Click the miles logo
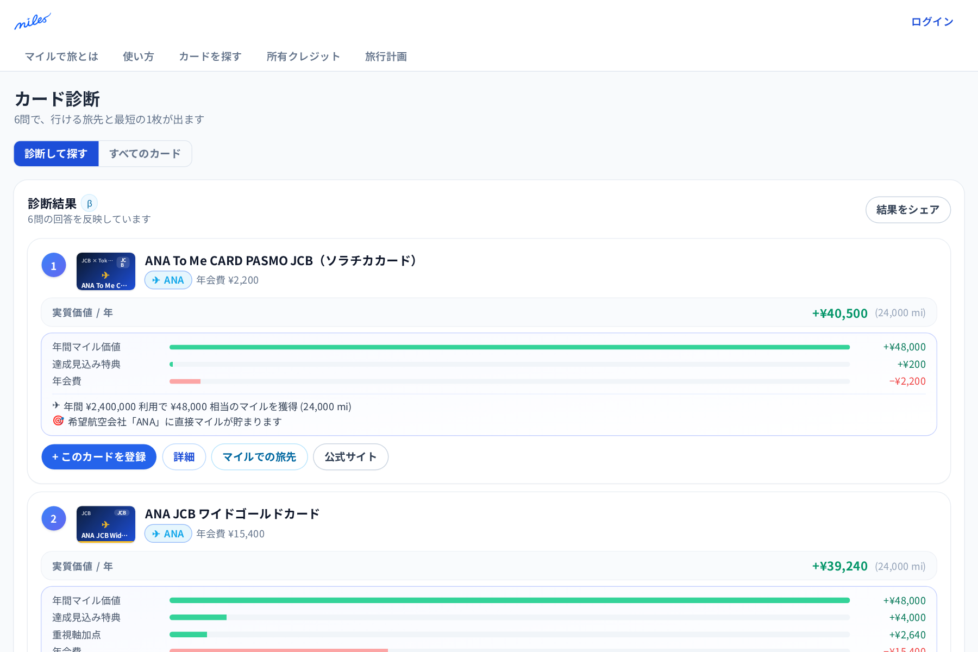The width and height of the screenshot is (978, 652). [33, 22]
